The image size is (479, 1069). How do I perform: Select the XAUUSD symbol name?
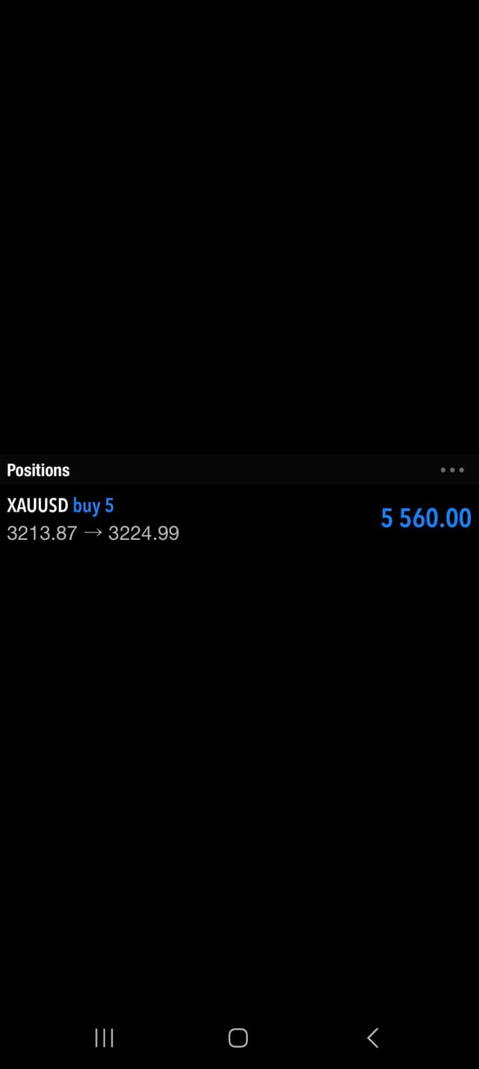click(37, 506)
